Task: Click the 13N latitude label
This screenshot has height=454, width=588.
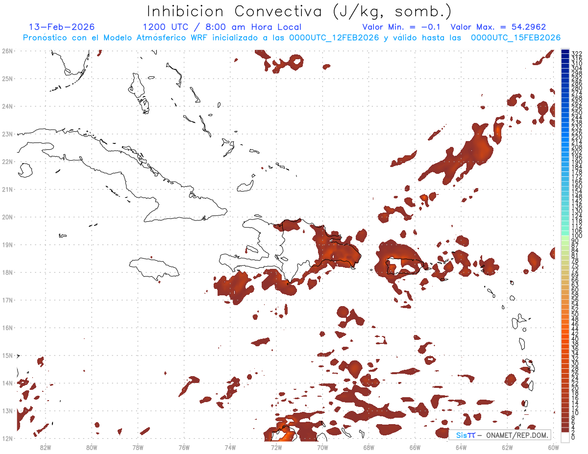Action: pos(7,410)
